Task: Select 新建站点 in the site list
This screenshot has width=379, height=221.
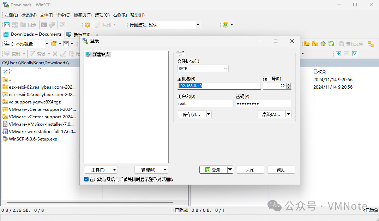Action: pos(98,54)
